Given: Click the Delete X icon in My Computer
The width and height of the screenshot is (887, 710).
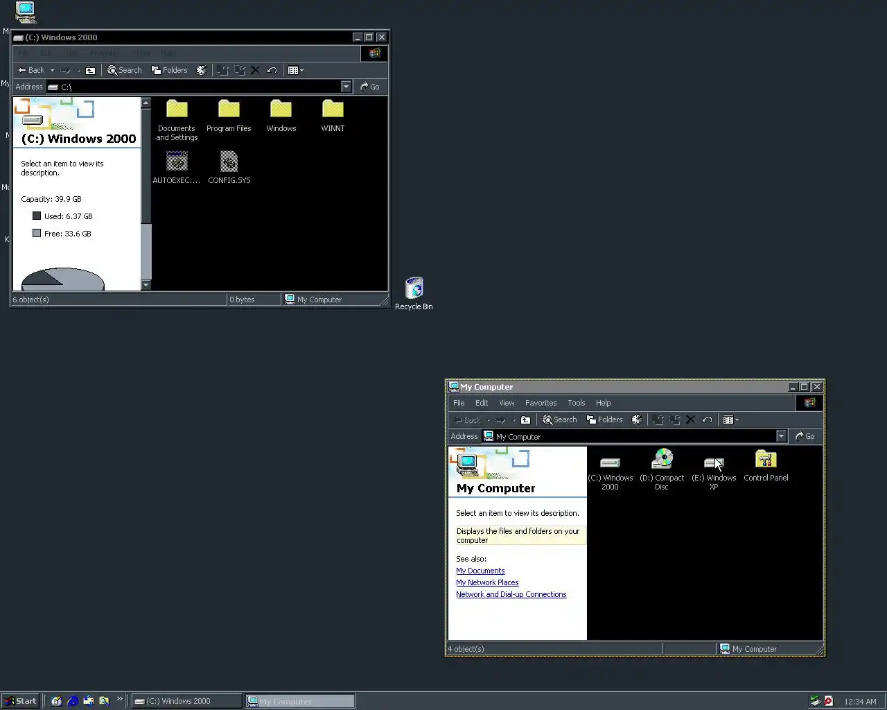Looking at the screenshot, I should coord(690,419).
